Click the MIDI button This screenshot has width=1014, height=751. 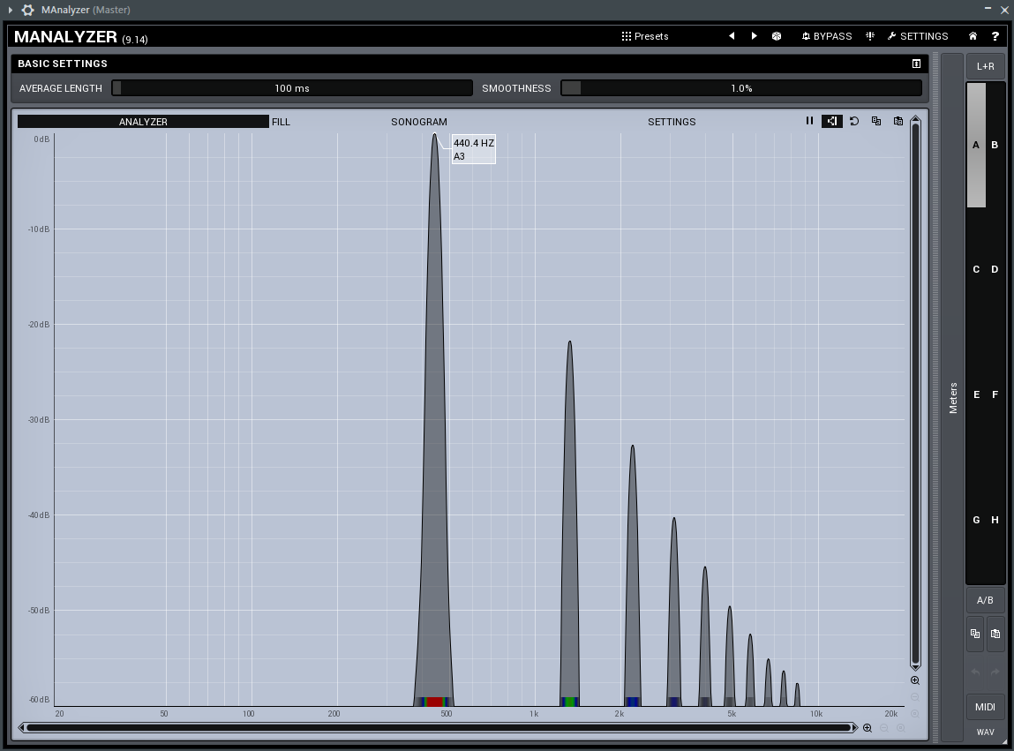pos(985,707)
